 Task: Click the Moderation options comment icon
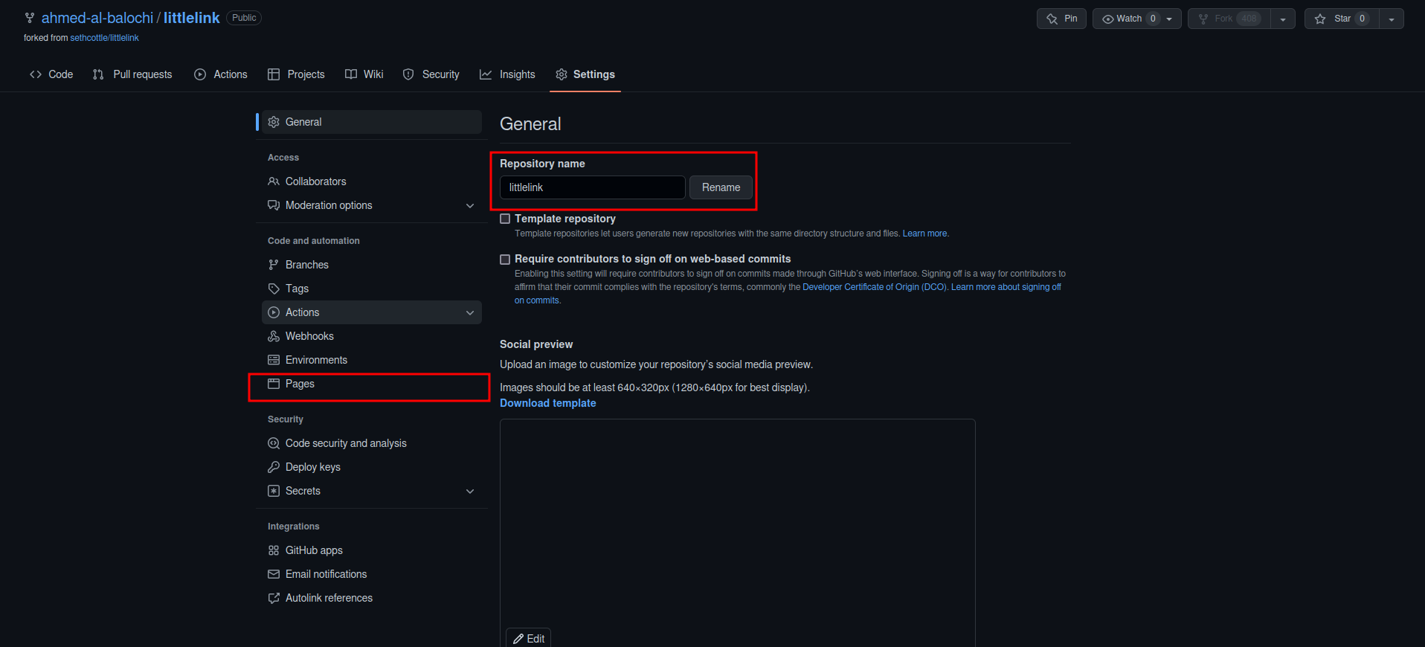(274, 205)
